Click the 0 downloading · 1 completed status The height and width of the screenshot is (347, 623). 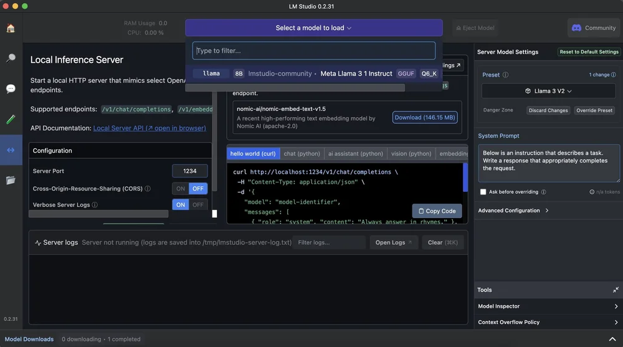coord(101,339)
